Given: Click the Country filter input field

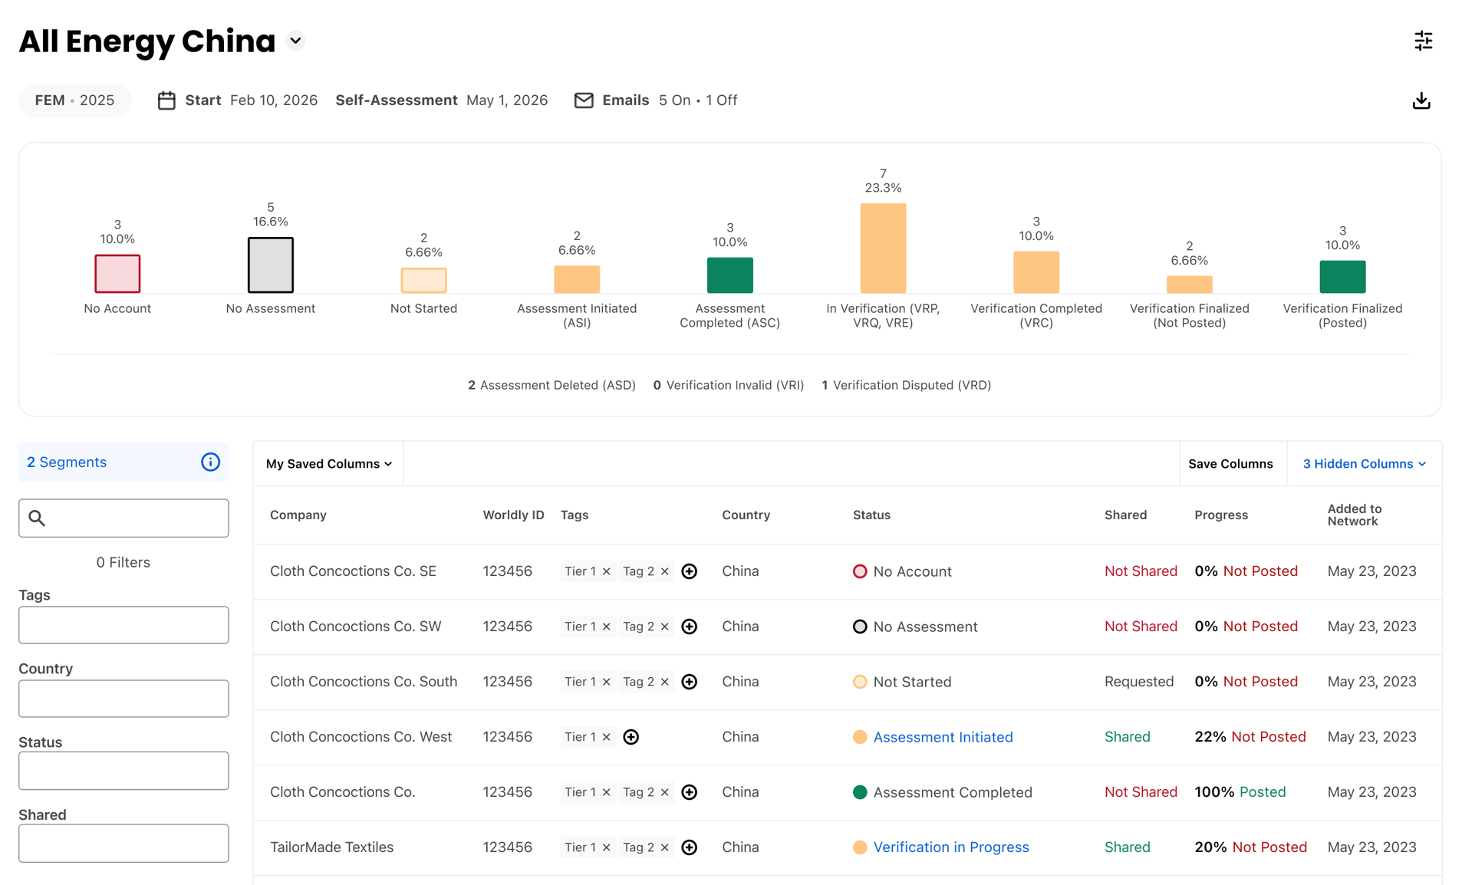Looking at the screenshot, I should pyautogui.click(x=123, y=699).
